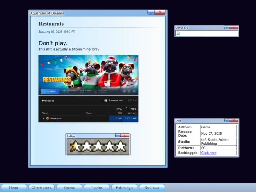The image size is (256, 192).
Task: Click the heart icon on the Restaurats banner
Action: tap(134, 91)
